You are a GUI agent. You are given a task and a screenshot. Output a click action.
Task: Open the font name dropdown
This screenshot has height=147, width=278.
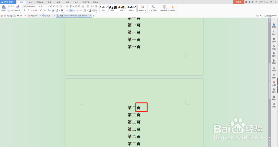[39, 7]
